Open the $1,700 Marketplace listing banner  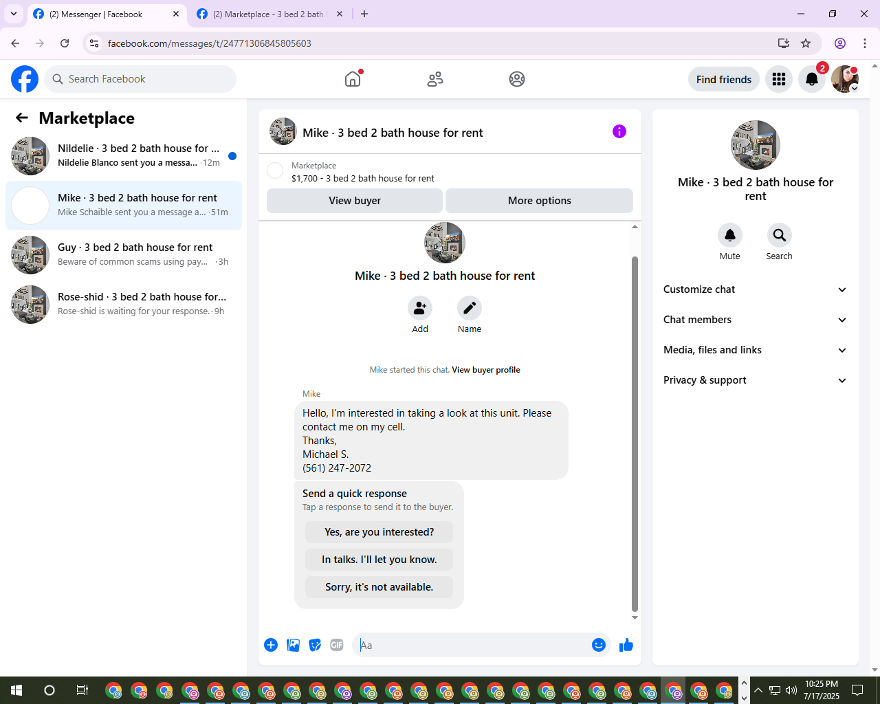450,172
